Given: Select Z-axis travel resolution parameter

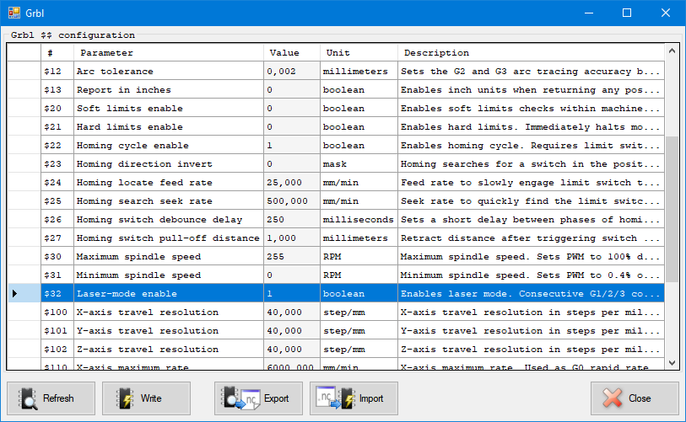Looking at the screenshot, I should pyautogui.click(x=169, y=349).
